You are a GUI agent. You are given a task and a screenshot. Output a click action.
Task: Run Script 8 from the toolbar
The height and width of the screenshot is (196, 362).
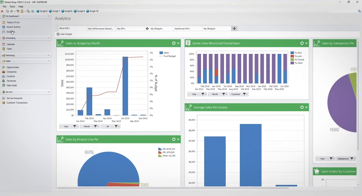67,11
